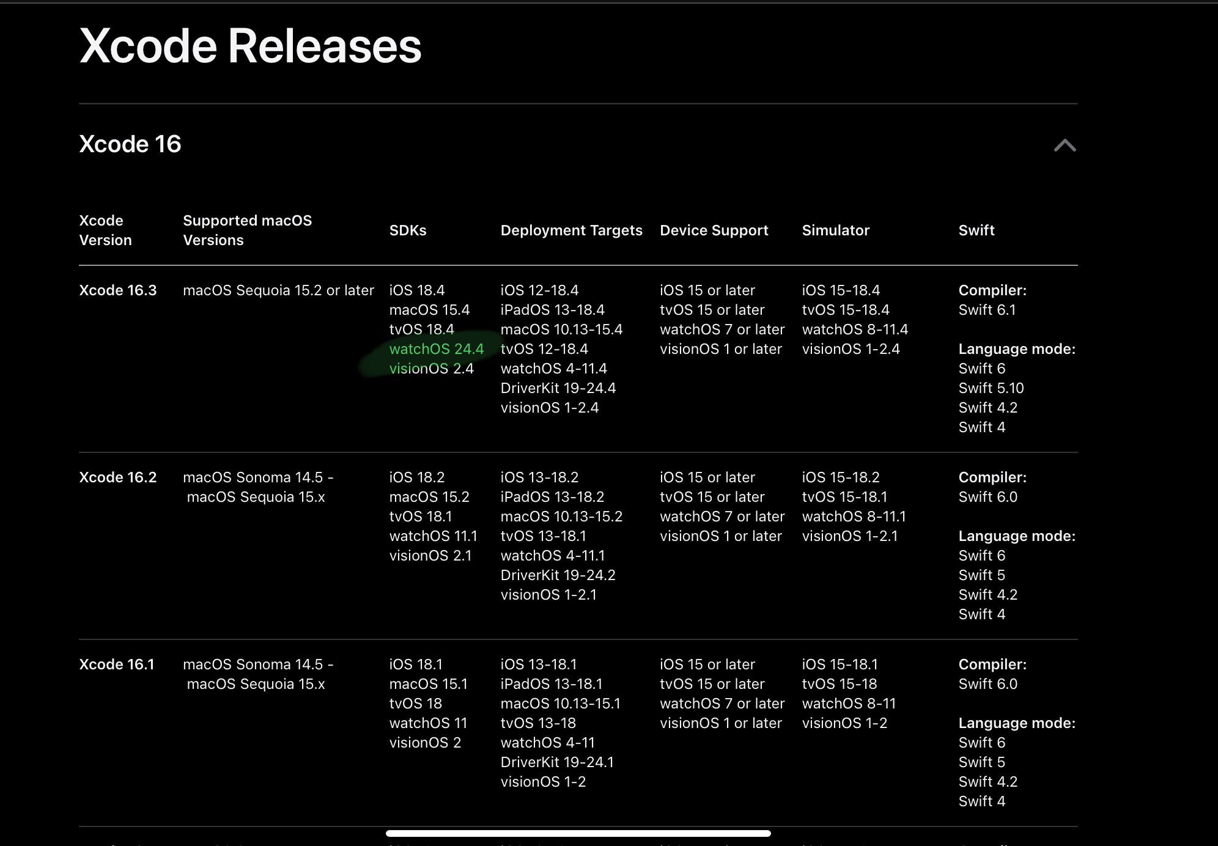
Task: Click macOS Sequoia 15.2 or later text
Action: (278, 290)
